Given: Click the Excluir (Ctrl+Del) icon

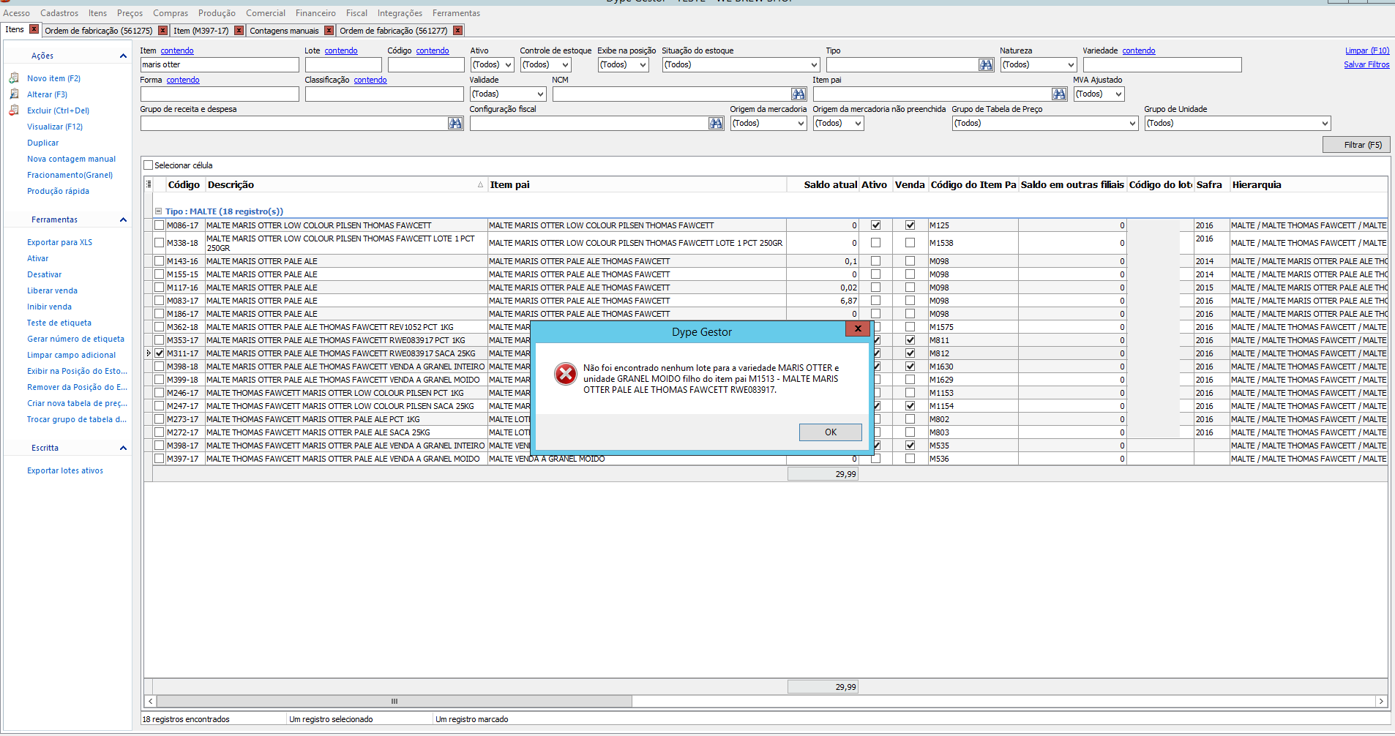Looking at the screenshot, I should click(x=14, y=110).
